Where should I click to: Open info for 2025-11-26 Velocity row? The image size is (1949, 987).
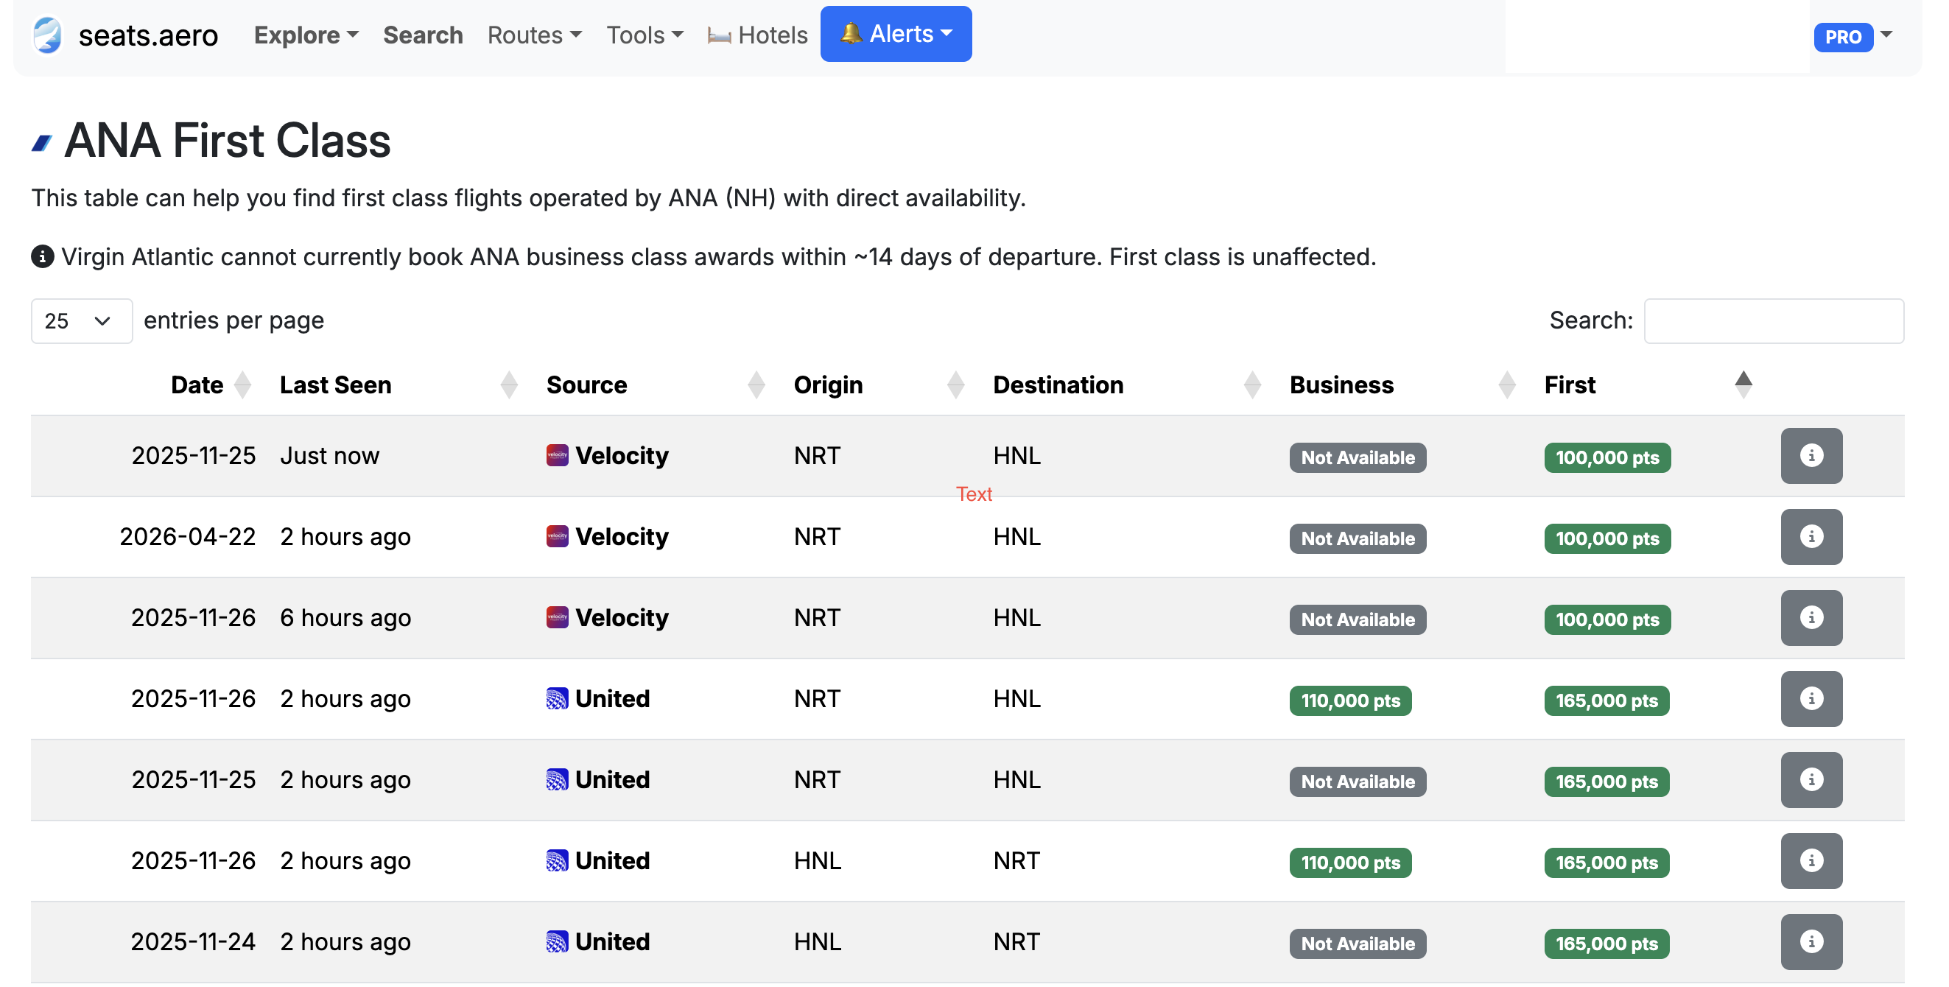click(x=1811, y=618)
